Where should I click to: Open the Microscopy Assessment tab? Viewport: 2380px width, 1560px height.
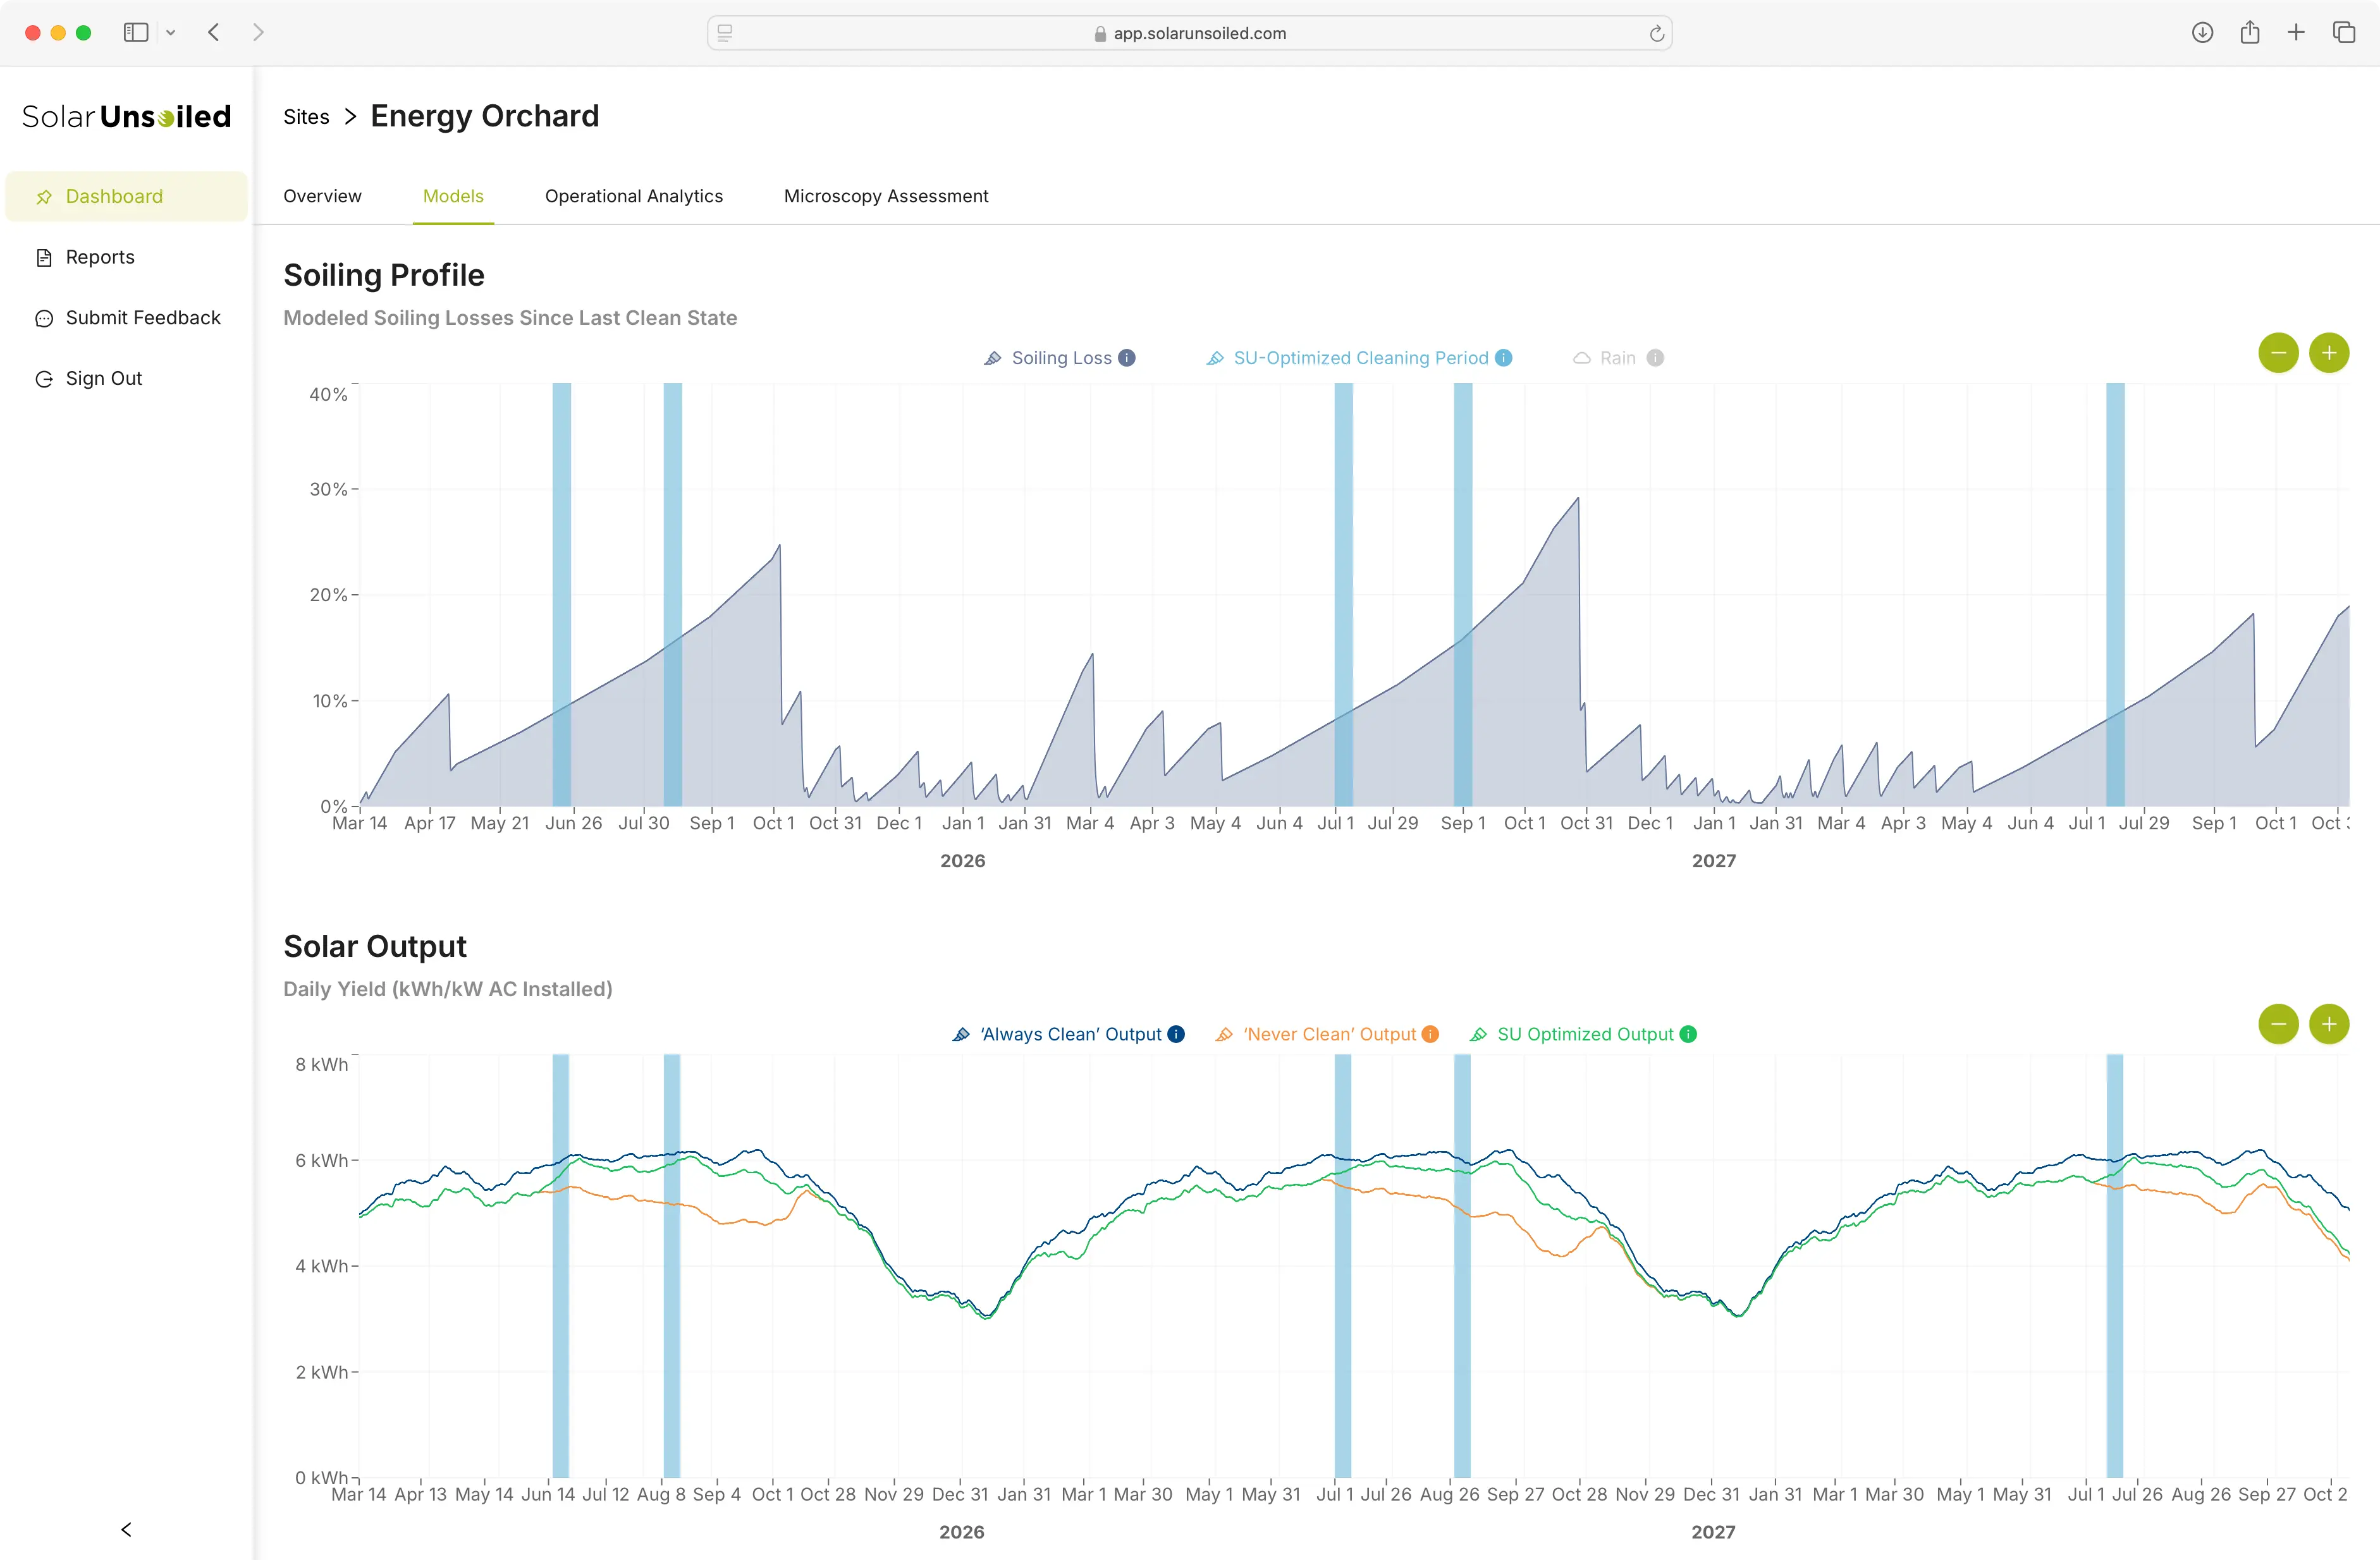coord(885,196)
